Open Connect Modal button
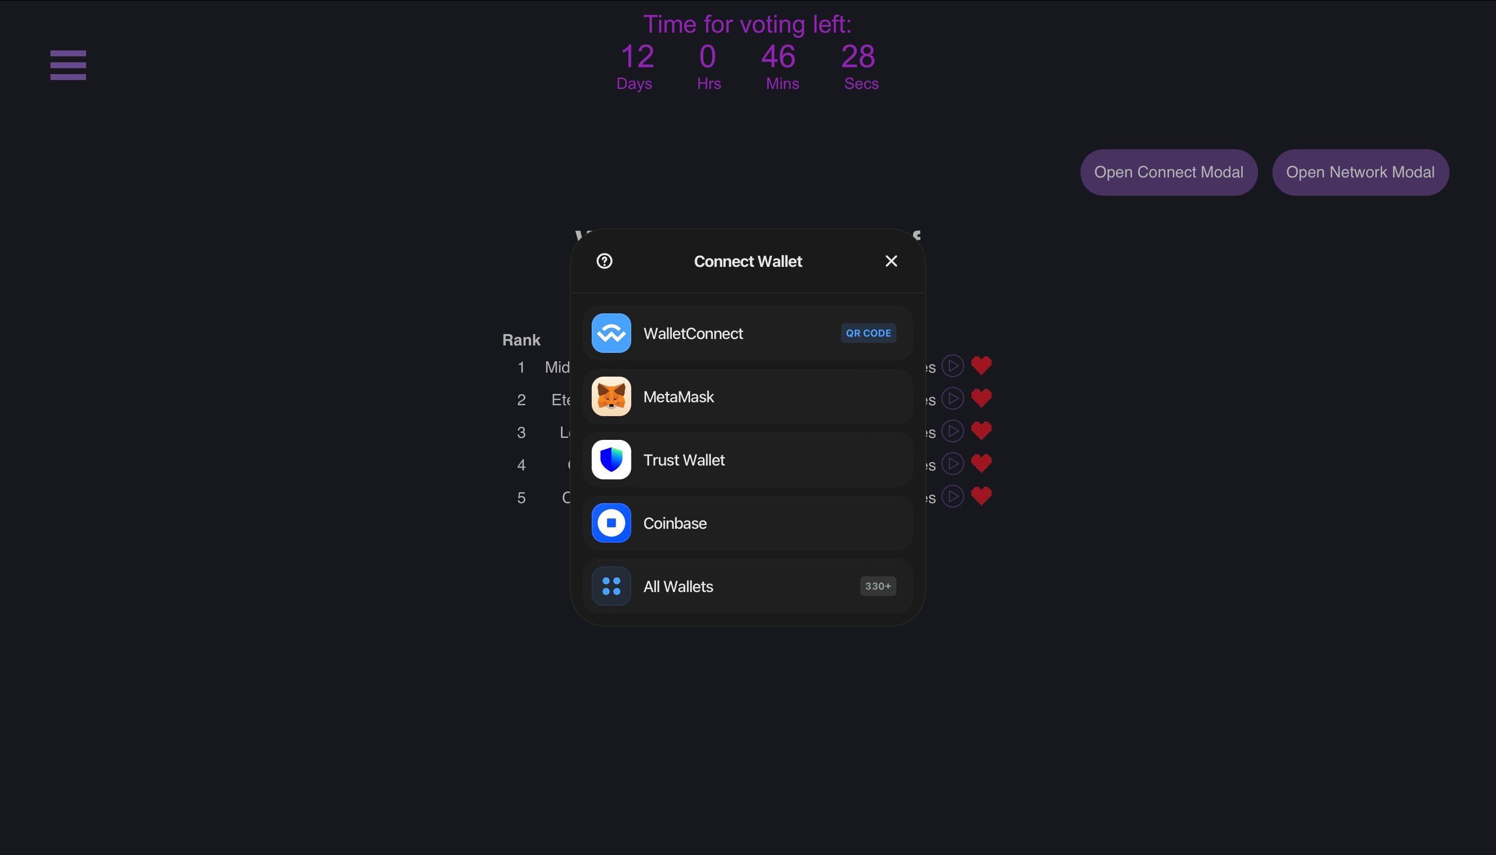Screen dimensions: 1496x855 (x=1169, y=172)
